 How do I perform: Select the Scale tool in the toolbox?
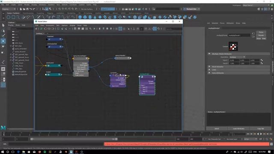coord(3,52)
